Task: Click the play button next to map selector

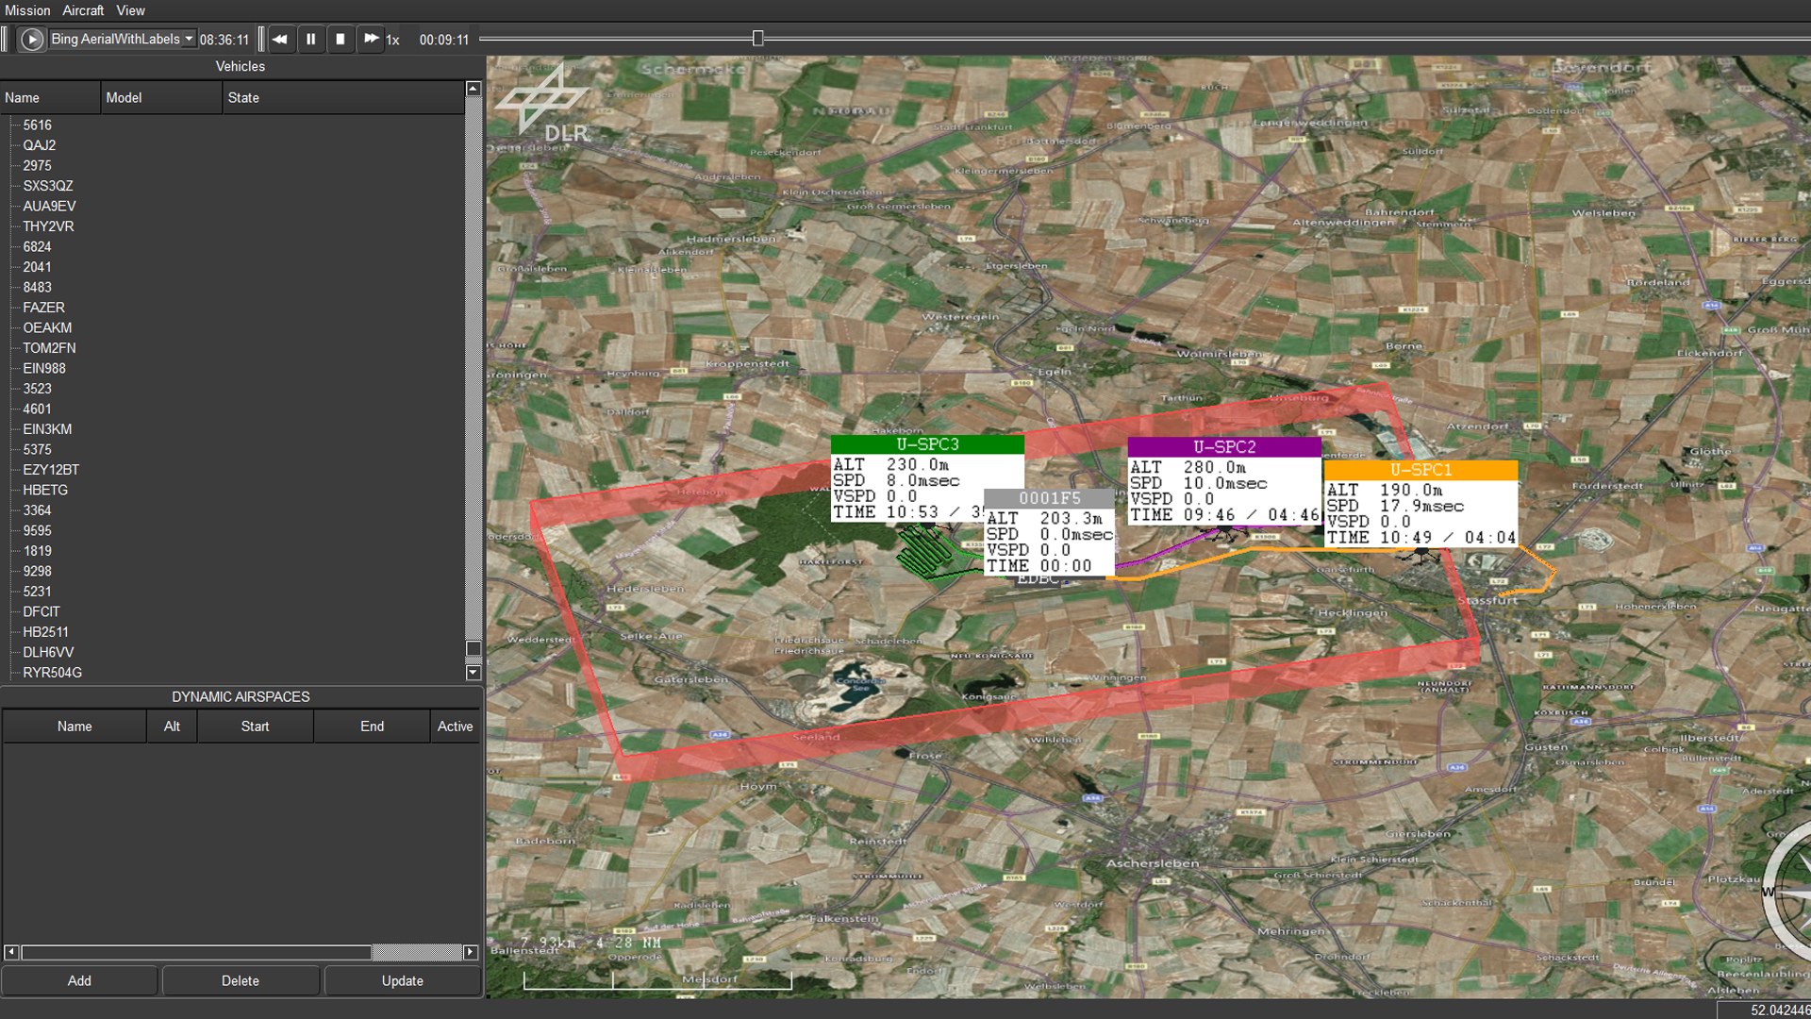Action: pos(31,40)
